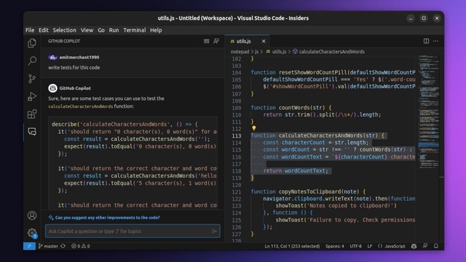The image size is (466, 262).
Task: Open the Help menu
Action: click(x=156, y=30)
